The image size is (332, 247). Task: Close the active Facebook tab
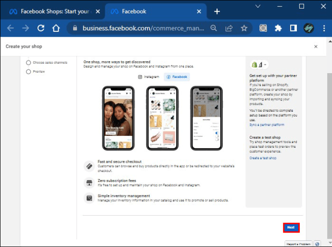(199, 12)
